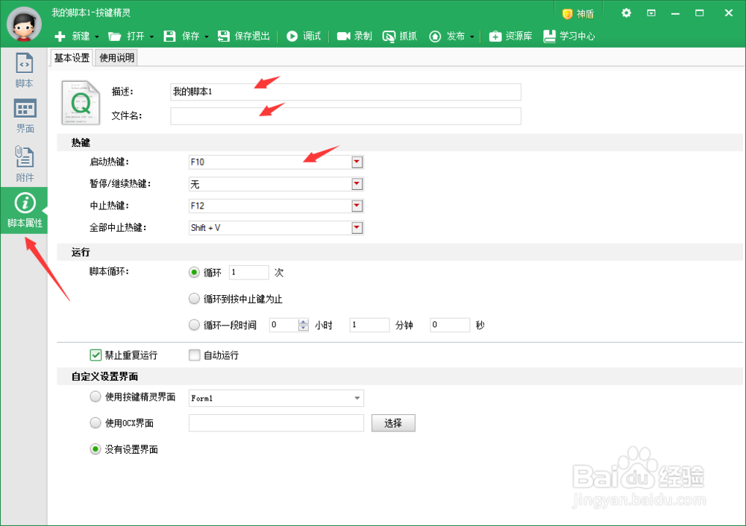Screen dimensions: 746x526
Task: Open the 附件 attachments sidebar panel
Action: pyautogui.click(x=25, y=163)
